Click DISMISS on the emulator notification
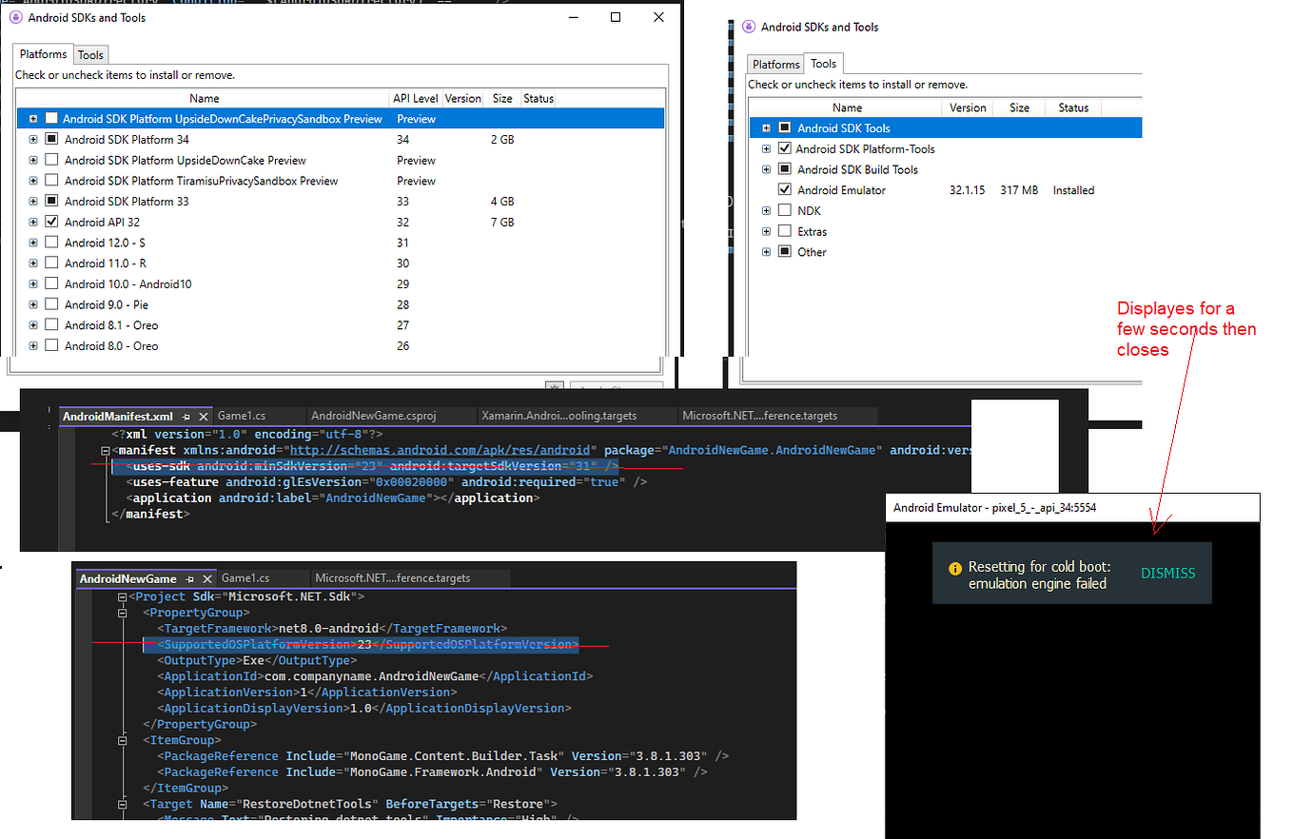 1167,573
